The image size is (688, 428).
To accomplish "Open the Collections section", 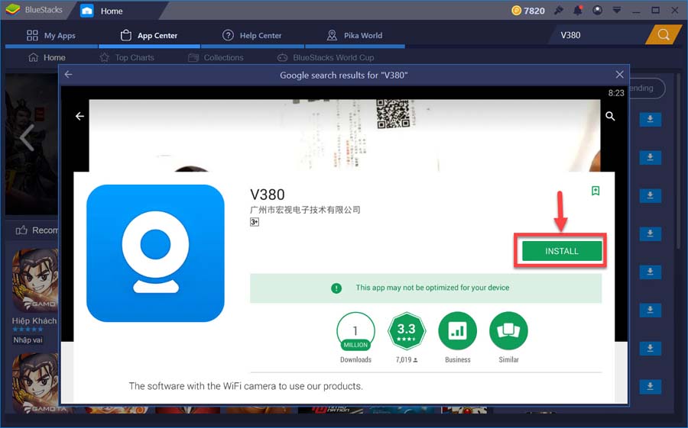I will pyautogui.click(x=216, y=57).
